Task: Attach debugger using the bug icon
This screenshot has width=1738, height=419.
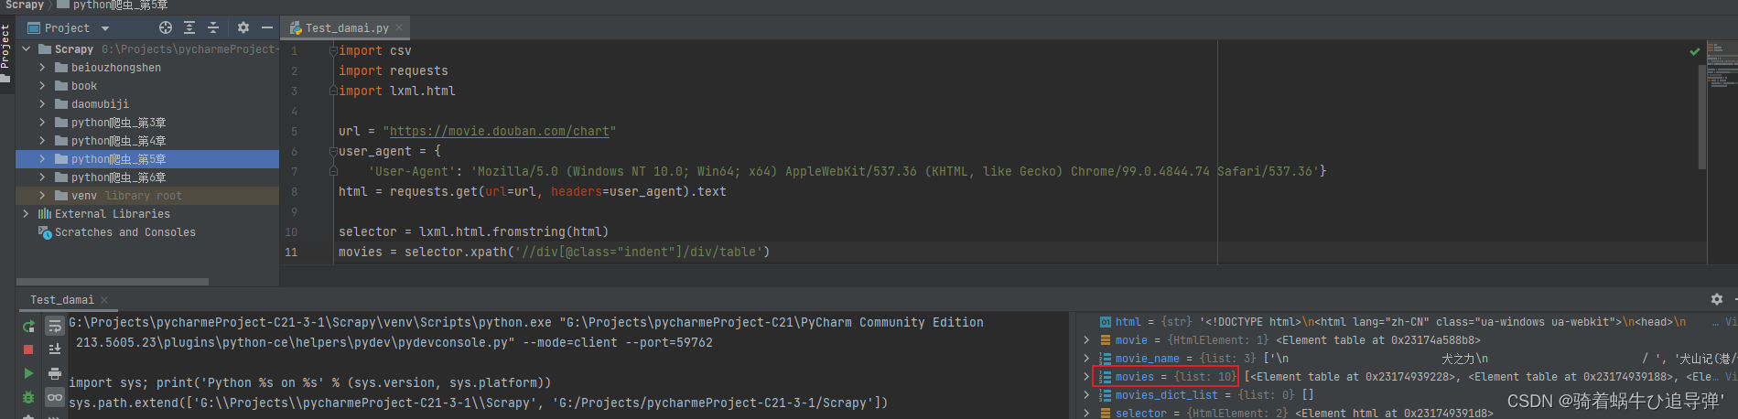Action: (x=28, y=397)
